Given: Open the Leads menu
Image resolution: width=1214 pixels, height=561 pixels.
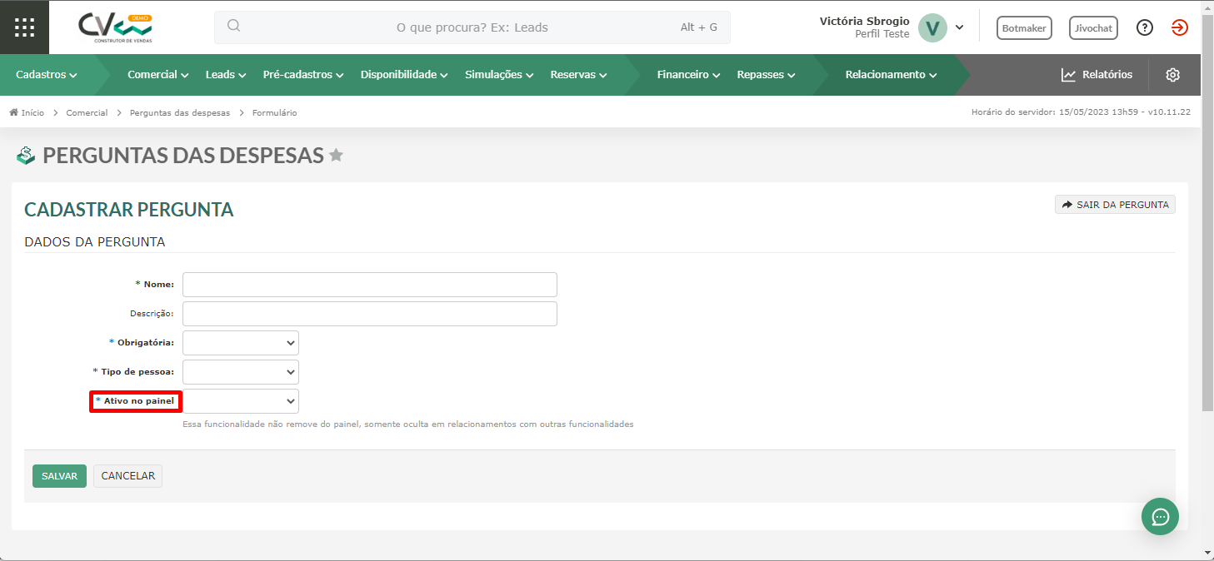Looking at the screenshot, I should point(226,75).
